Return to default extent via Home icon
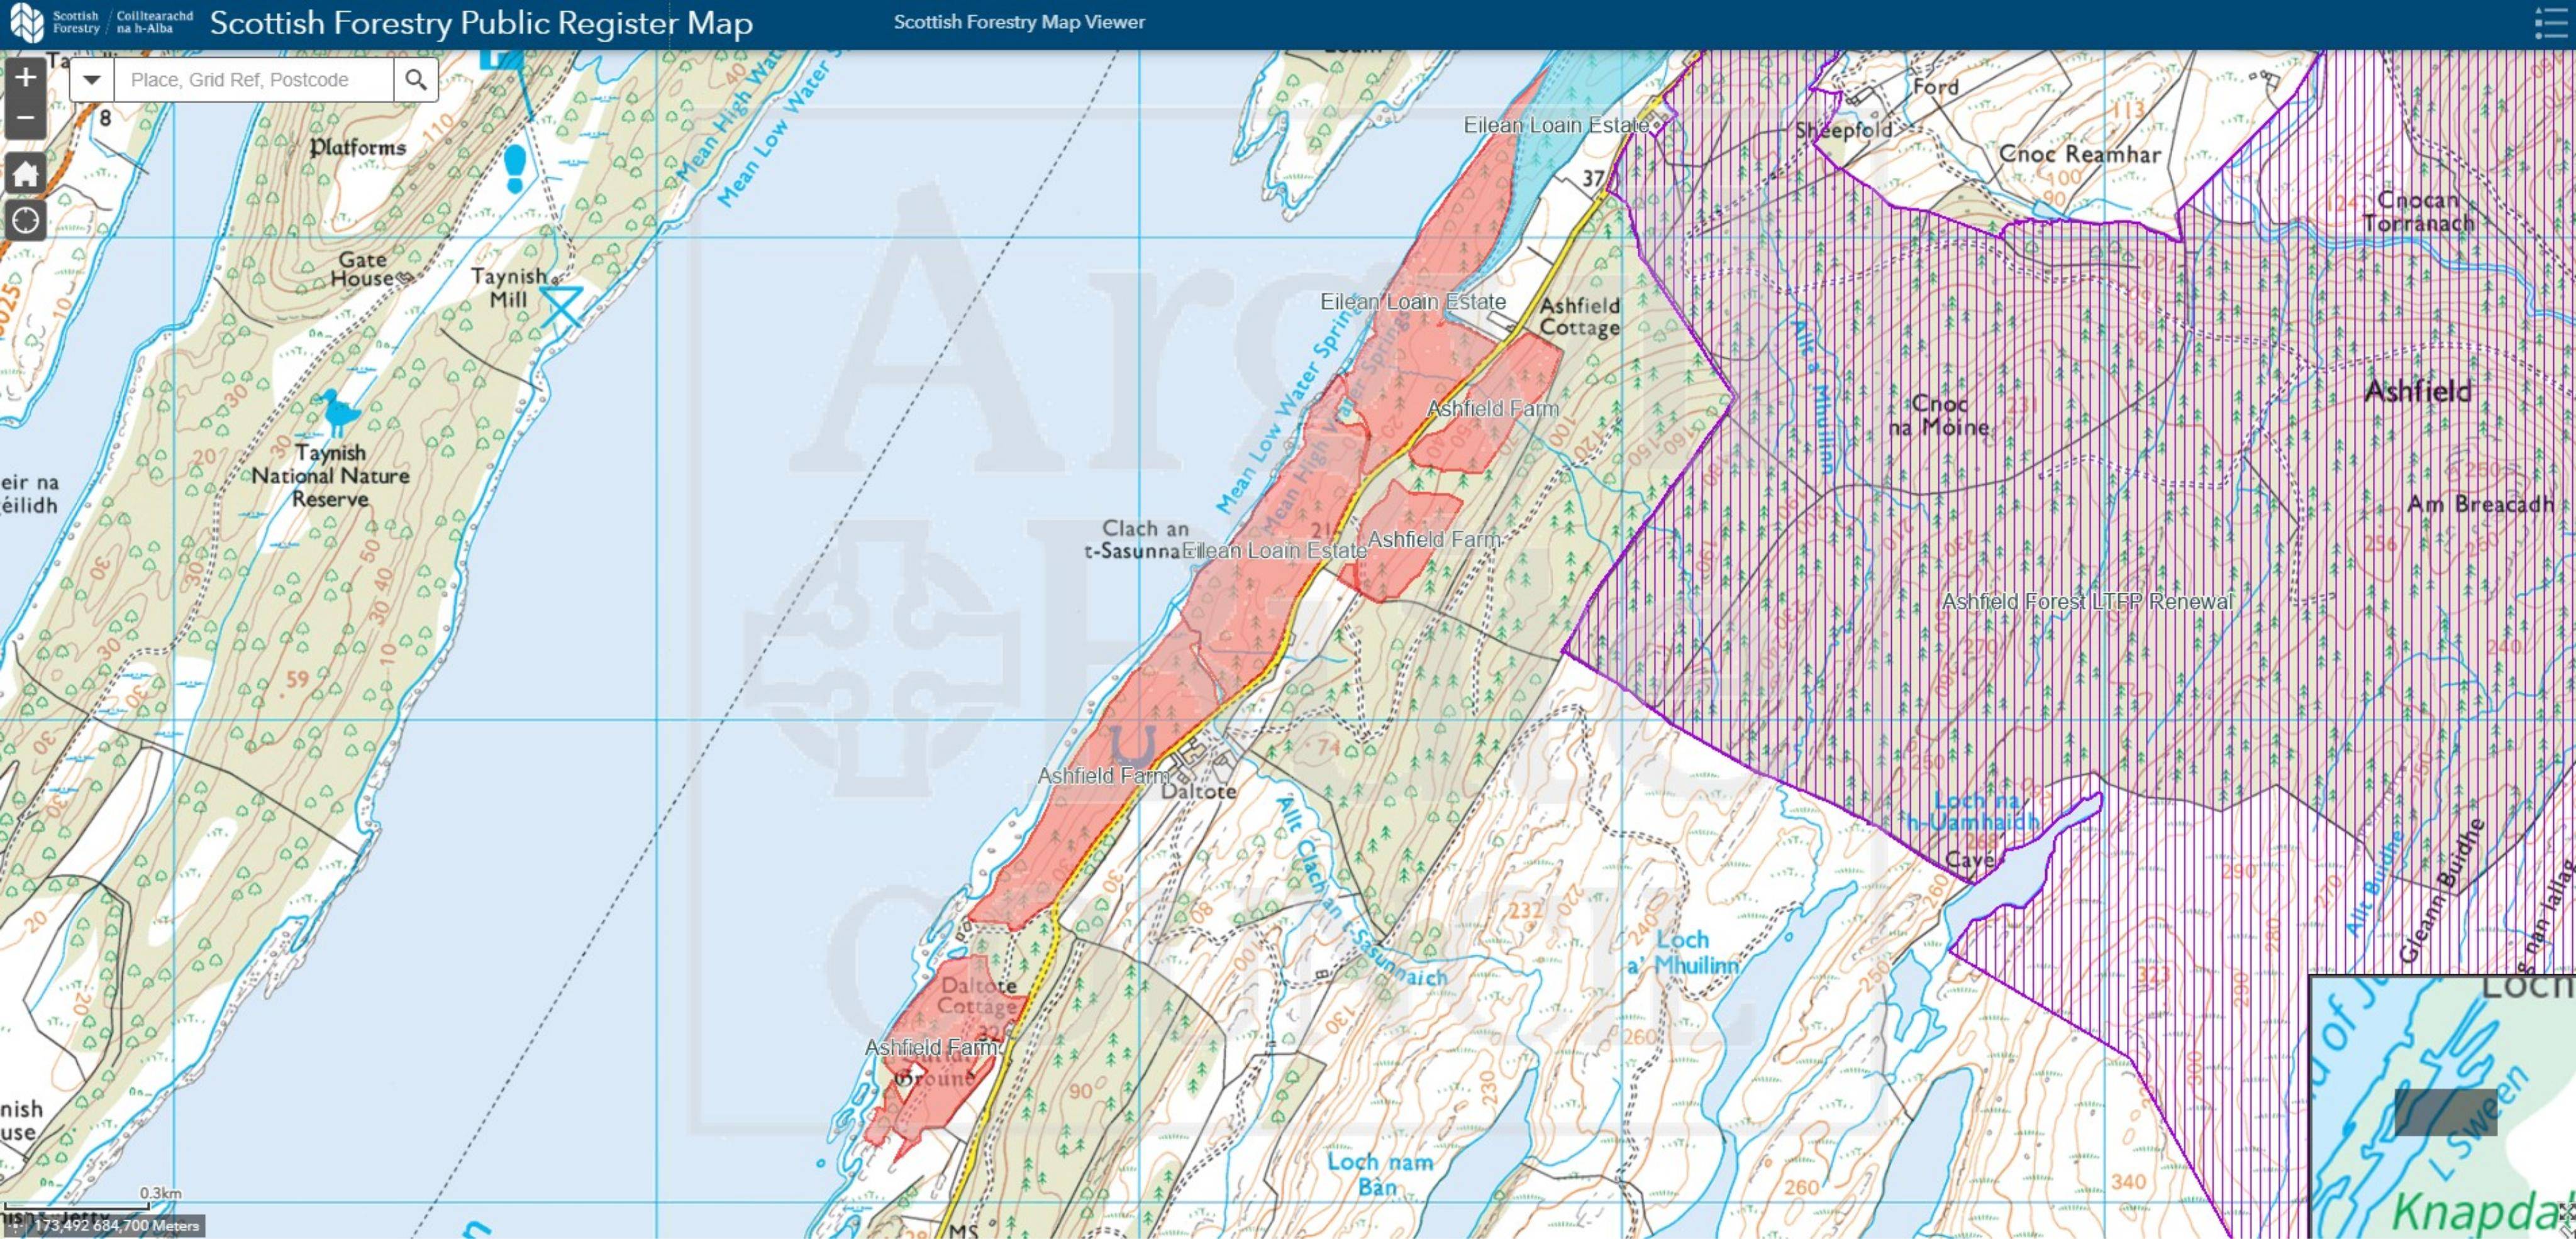2576x1239 pixels. pos(25,174)
